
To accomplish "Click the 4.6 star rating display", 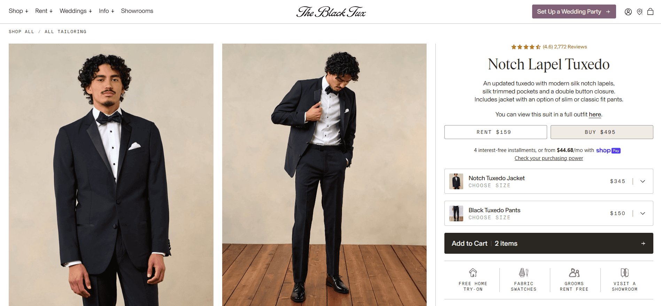I will [x=526, y=46].
